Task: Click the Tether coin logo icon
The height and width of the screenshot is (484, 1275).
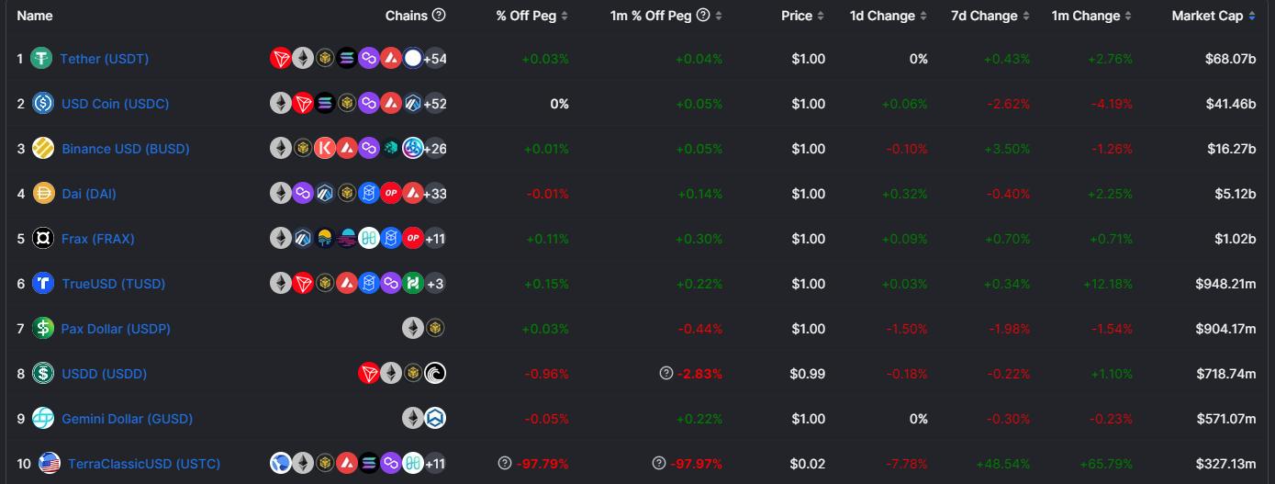Action: coord(41,59)
